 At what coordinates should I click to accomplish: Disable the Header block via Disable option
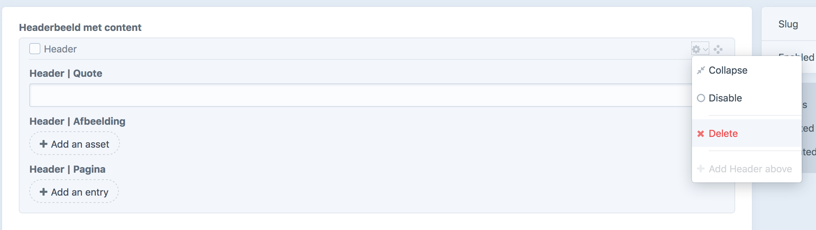click(x=725, y=98)
